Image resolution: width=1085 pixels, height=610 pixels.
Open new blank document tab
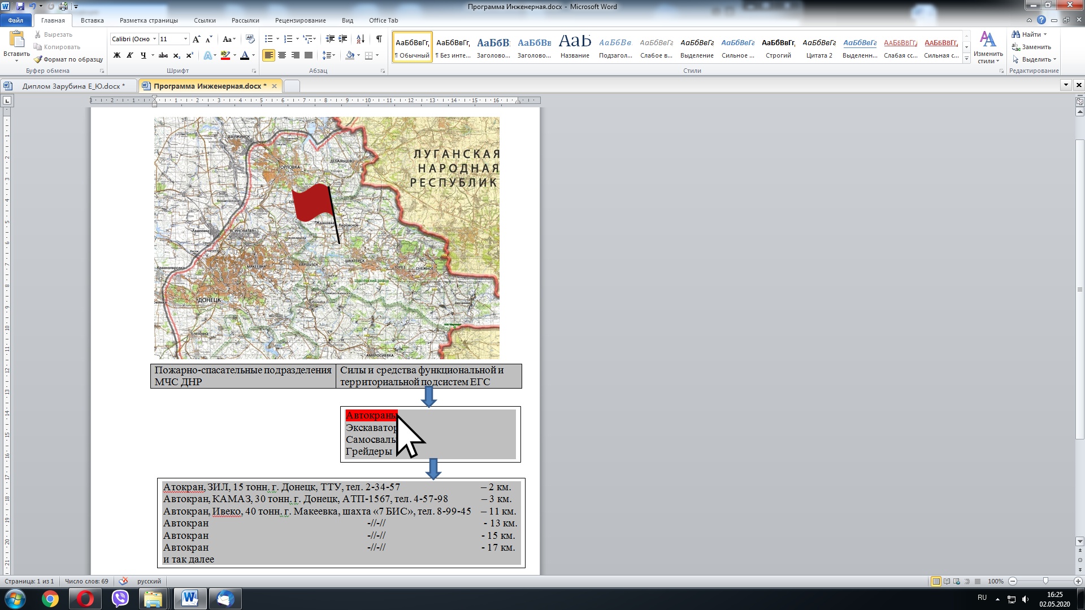[x=291, y=86]
